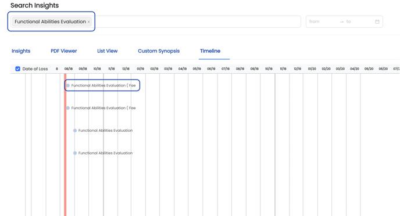Click the 12/19 month label
This screenshot has width=400, height=216.
297,69
